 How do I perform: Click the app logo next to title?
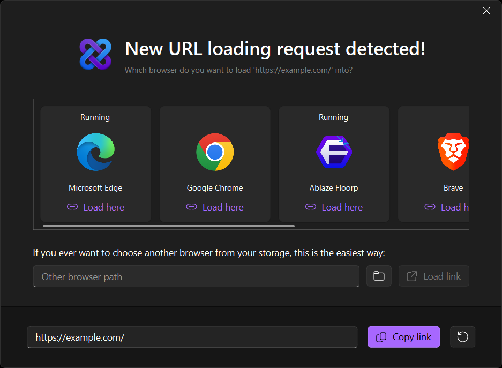point(95,54)
